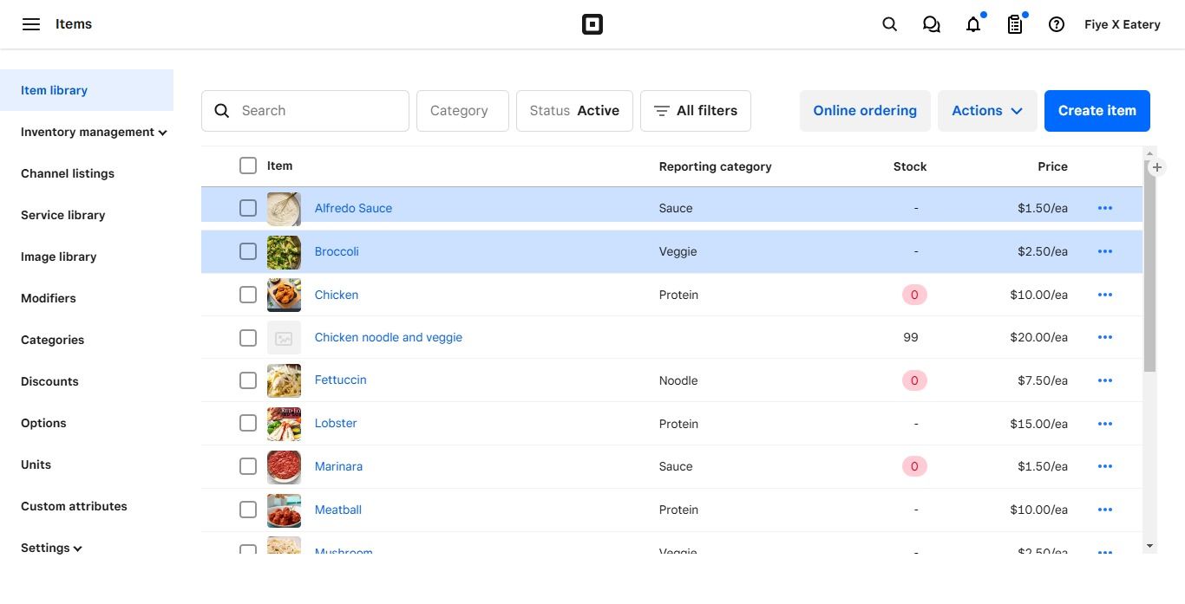
Task: Open the Category filter dropdown
Action: pos(462,111)
